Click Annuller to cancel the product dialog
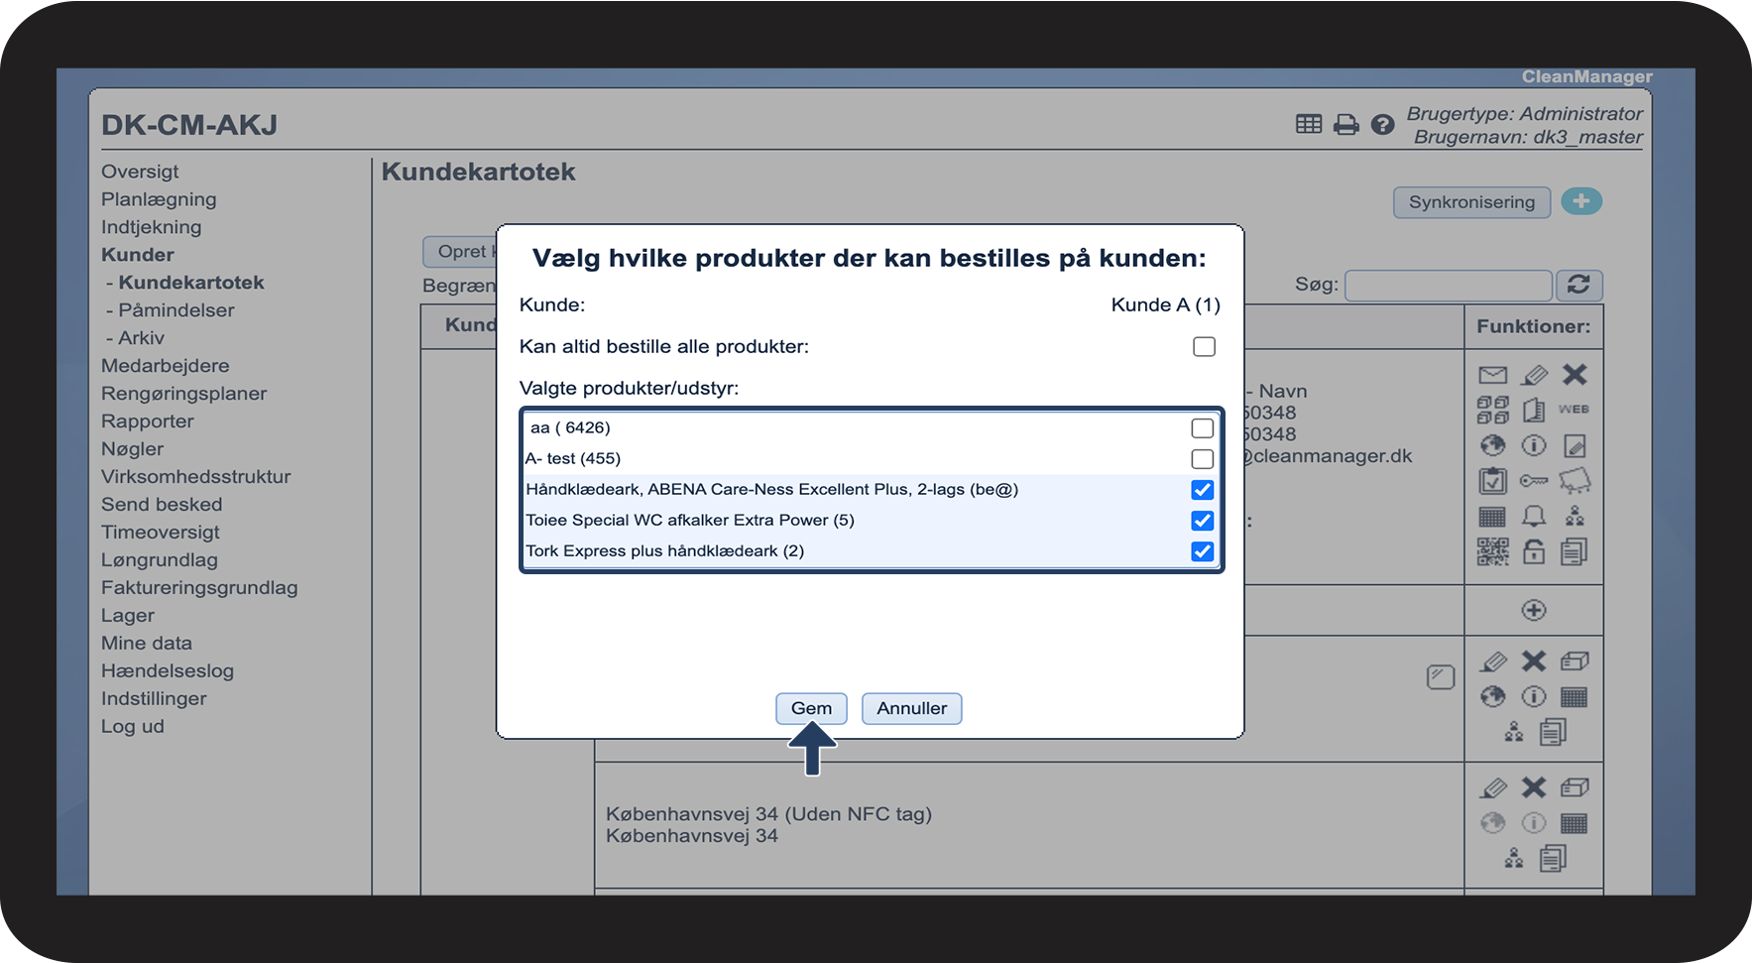The width and height of the screenshot is (1752, 963). (911, 708)
